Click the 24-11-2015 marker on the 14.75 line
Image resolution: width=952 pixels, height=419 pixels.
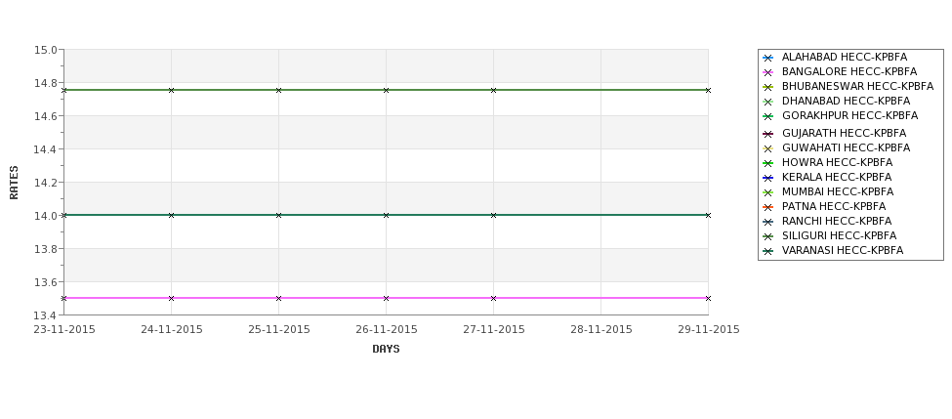click(171, 90)
